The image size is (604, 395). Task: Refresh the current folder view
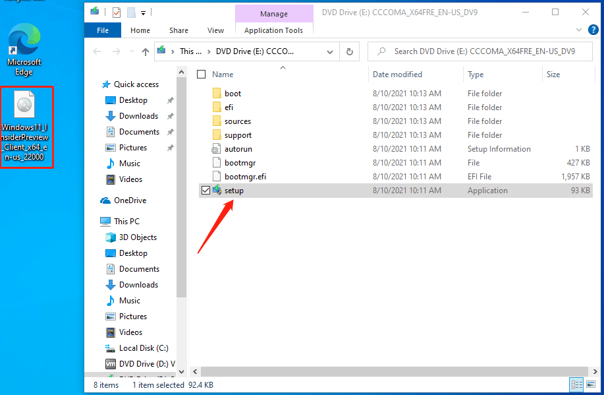349,51
